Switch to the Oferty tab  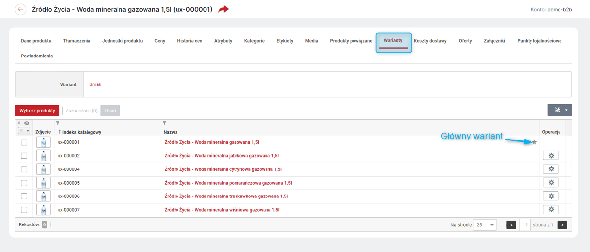(x=465, y=41)
